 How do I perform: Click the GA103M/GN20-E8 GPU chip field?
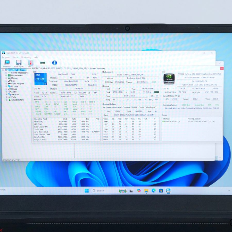(x=199, y=81)
